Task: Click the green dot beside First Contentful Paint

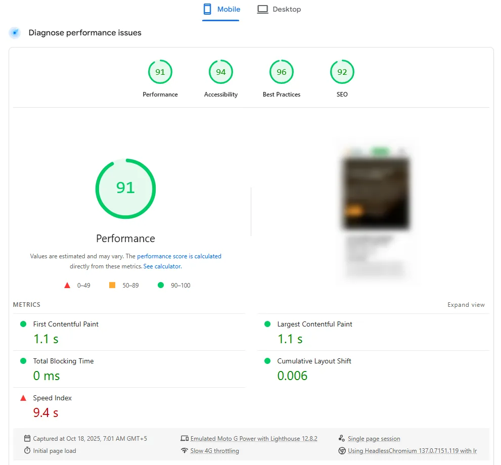Action: tap(22, 324)
